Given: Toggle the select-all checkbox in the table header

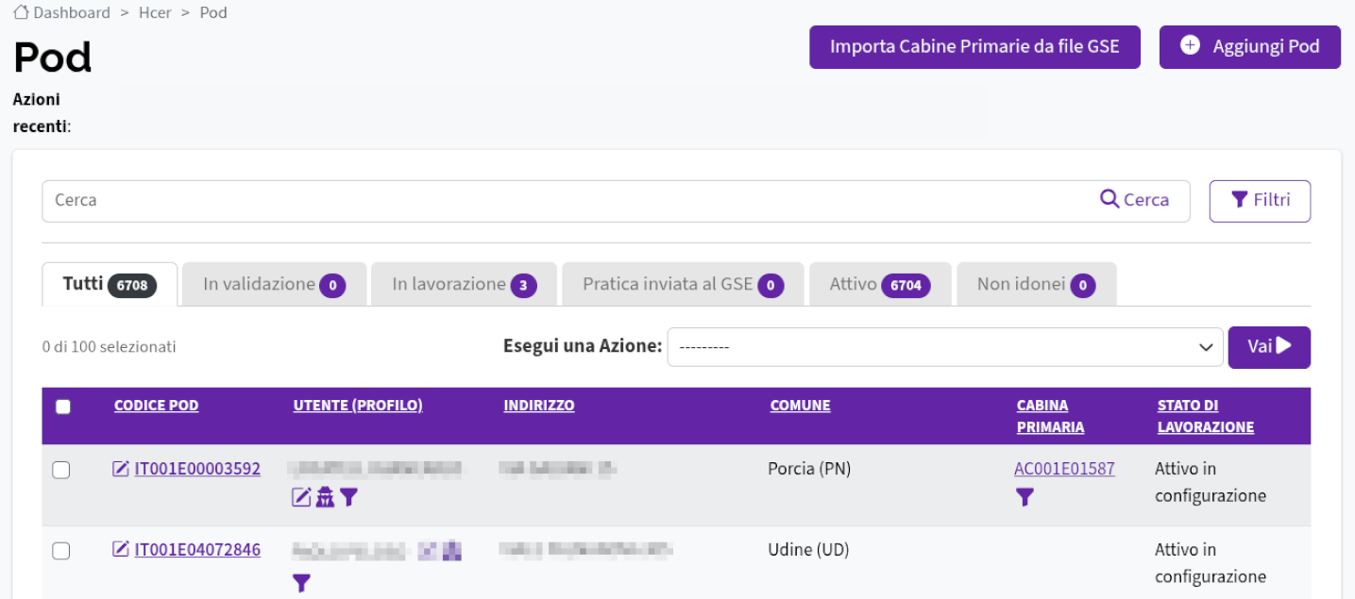Looking at the screenshot, I should pyautogui.click(x=63, y=407).
